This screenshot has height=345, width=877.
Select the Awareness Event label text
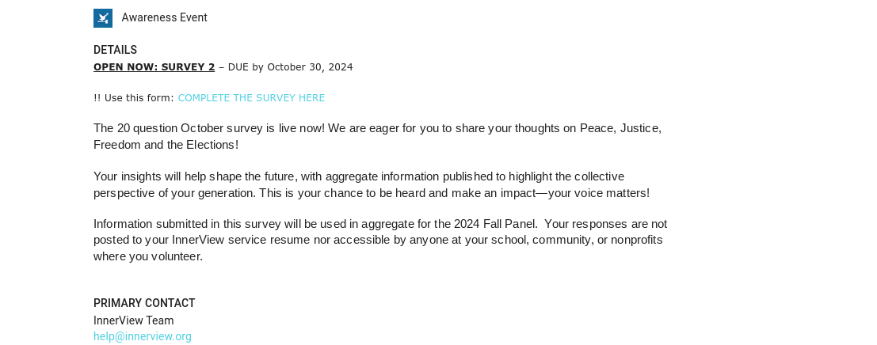click(164, 18)
